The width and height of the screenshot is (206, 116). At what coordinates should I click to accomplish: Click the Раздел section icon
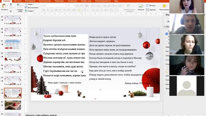[26, 11]
